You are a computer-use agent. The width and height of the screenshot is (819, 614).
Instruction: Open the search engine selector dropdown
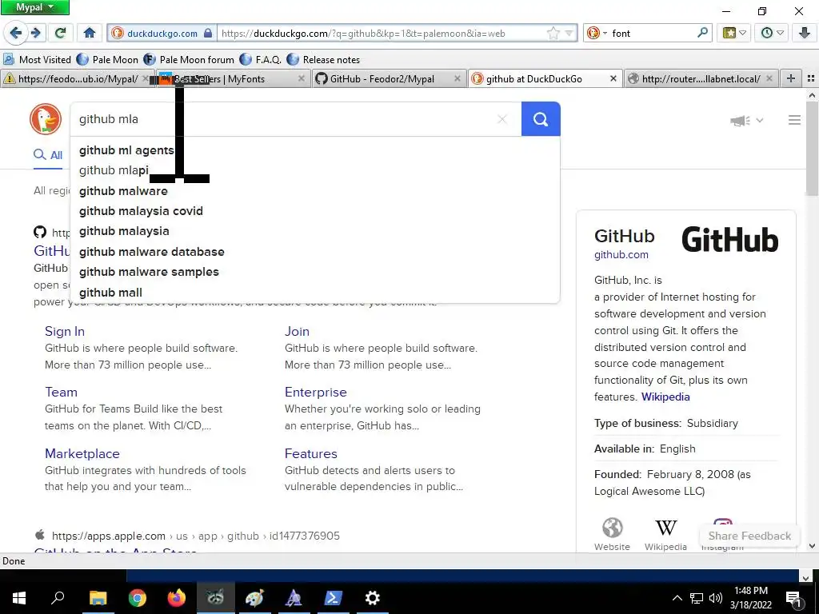[x=596, y=33]
